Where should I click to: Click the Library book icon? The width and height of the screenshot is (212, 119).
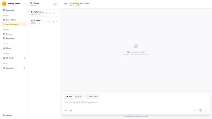(x=4, y=48)
